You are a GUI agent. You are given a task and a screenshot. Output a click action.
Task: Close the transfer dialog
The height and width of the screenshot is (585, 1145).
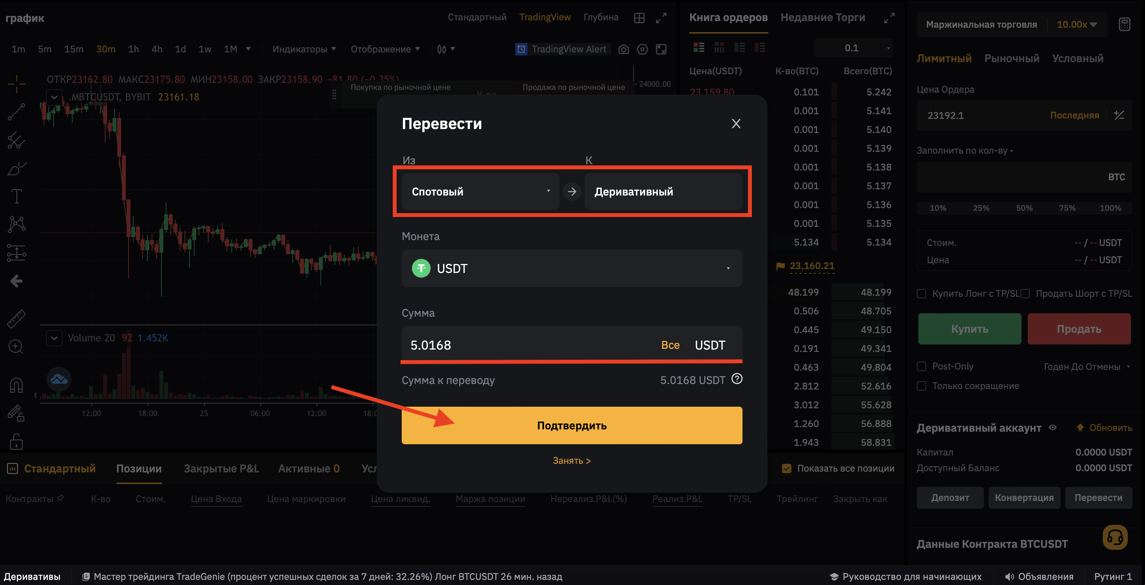[736, 124]
